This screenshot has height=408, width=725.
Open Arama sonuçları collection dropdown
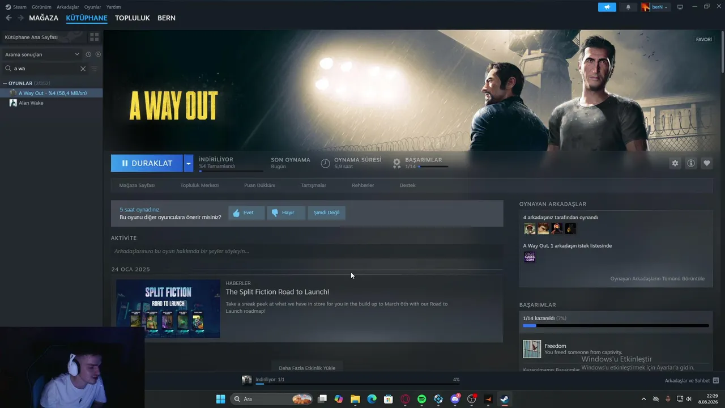tap(42, 54)
